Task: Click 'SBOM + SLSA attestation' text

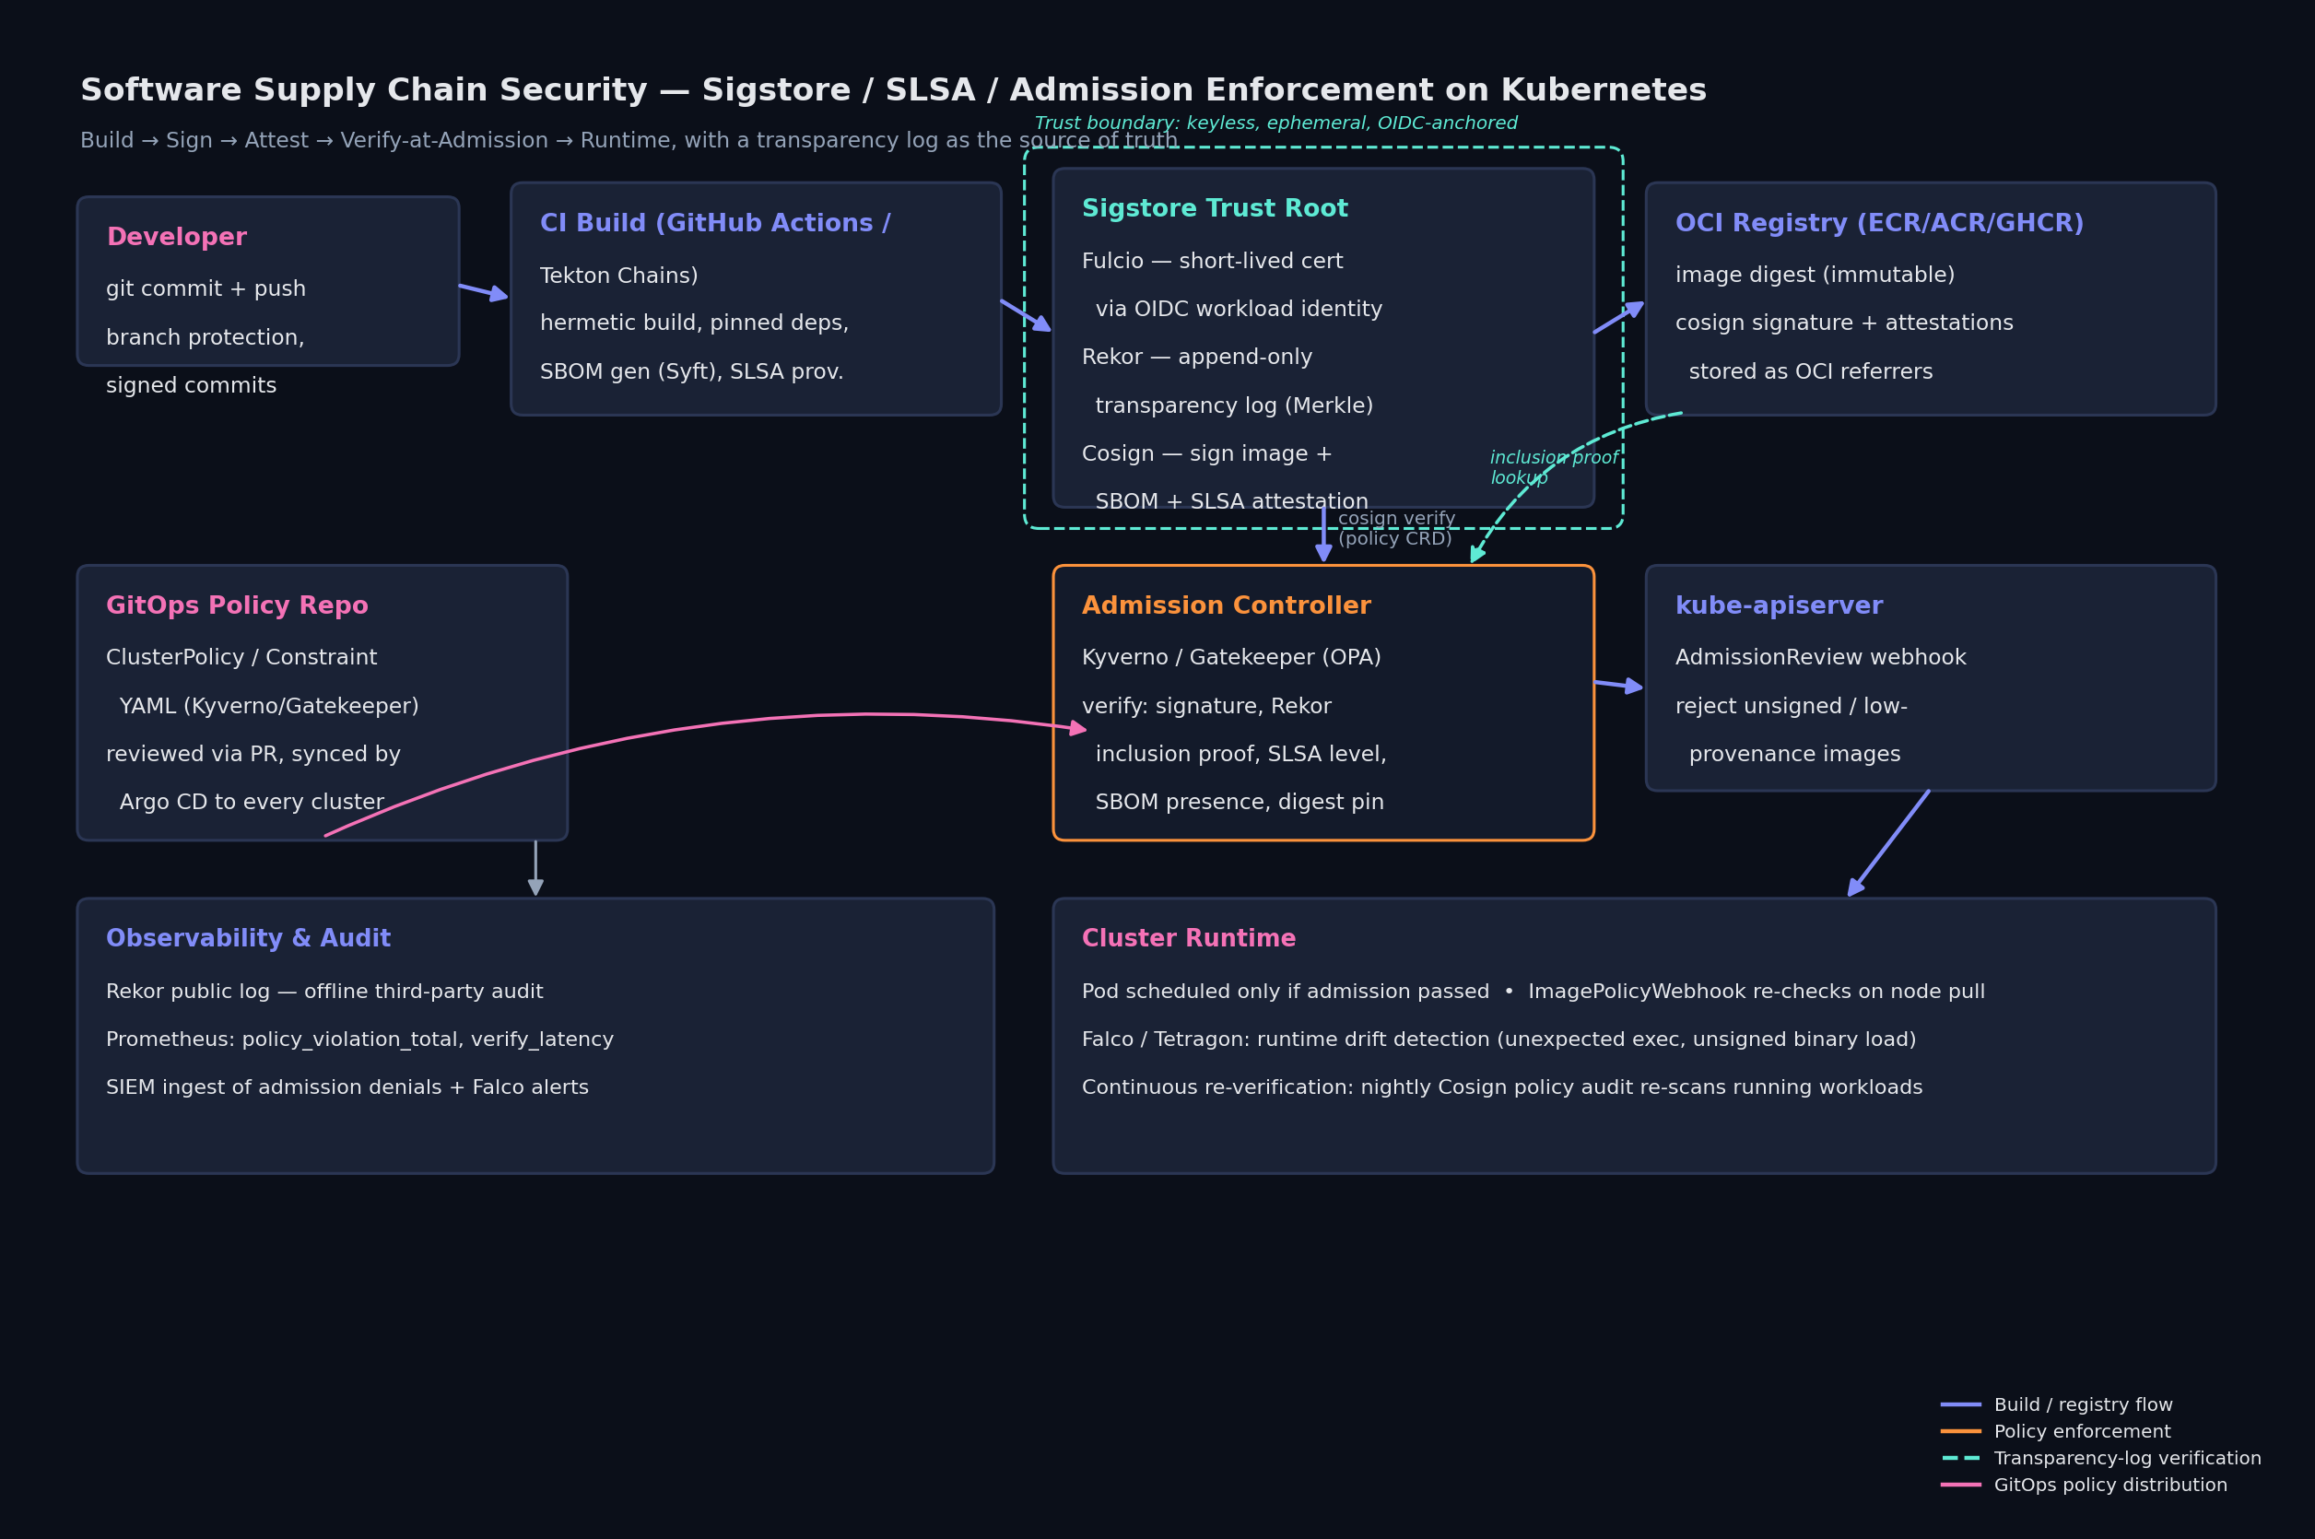Action: pyautogui.click(x=1231, y=501)
